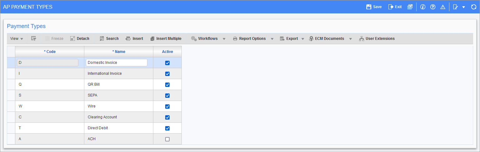480x152 pixels.
Task: Click the Save disk icon
Action: 369,7
